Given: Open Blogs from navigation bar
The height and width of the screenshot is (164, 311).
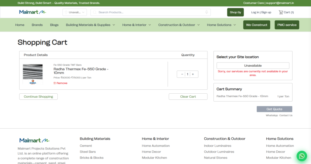Looking at the screenshot, I should (x=54, y=25).
